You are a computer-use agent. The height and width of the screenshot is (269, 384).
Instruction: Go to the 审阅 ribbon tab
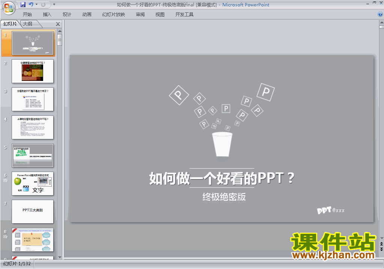(x=140, y=15)
